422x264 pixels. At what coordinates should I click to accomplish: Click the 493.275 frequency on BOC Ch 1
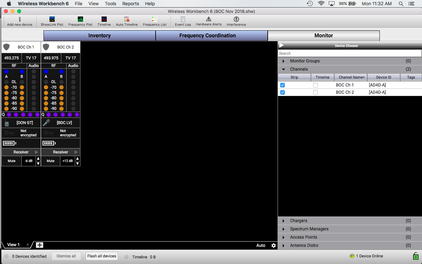coord(12,58)
